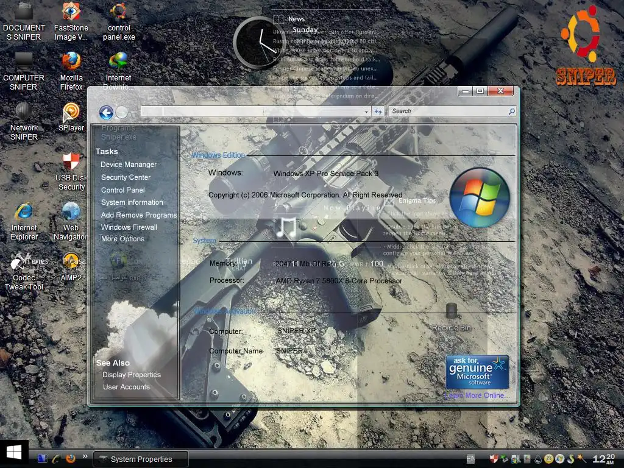
Task: Launch FastStone Image Viewer desktop icon
Action: (x=71, y=21)
